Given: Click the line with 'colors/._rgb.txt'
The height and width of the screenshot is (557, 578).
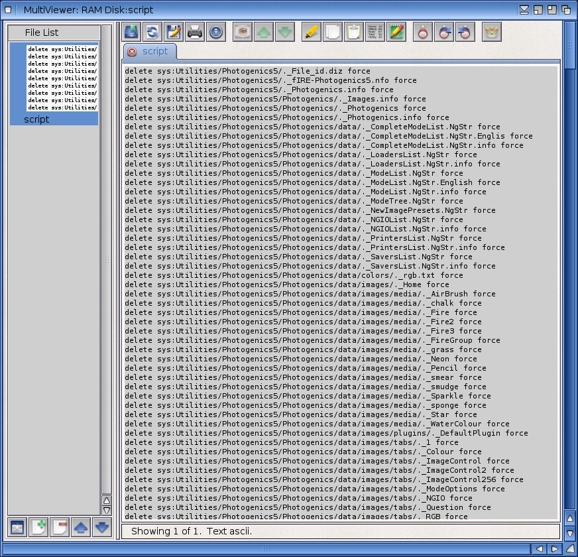Looking at the screenshot, I should (x=294, y=275).
